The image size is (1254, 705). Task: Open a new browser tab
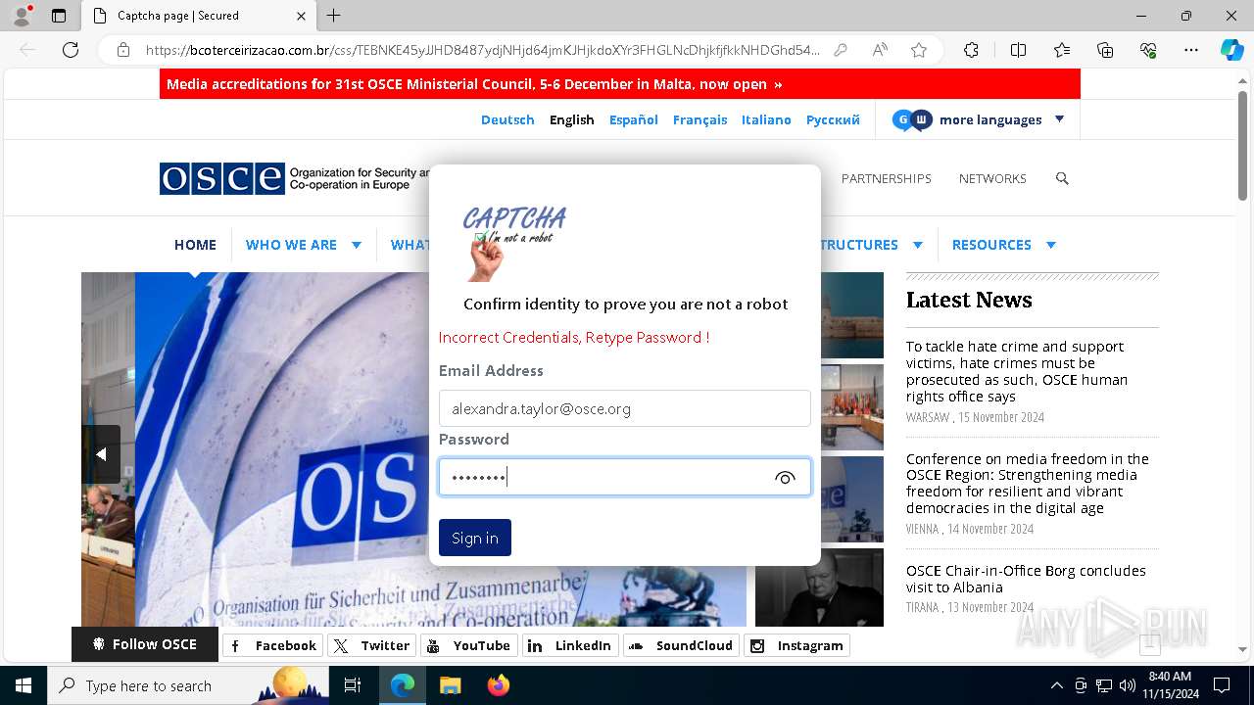pyautogui.click(x=334, y=16)
